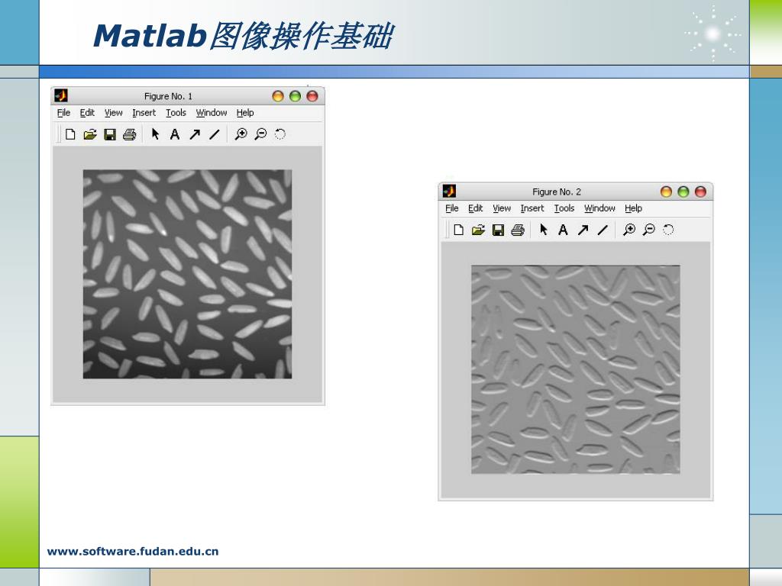The height and width of the screenshot is (586, 782).
Task: Select the Edit Plot arrow in Figure No. 2
Action: tap(544, 229)
